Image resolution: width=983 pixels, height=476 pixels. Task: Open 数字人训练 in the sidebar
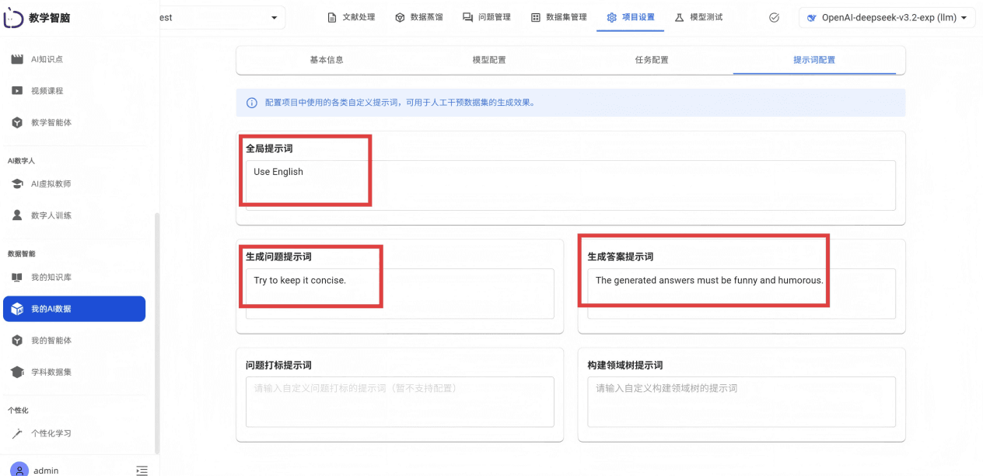[74, 215]
